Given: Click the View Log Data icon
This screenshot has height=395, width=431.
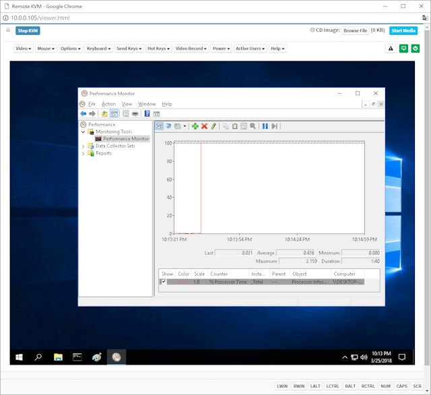Looking at the screenshot, I should click(x=168, y=126).
